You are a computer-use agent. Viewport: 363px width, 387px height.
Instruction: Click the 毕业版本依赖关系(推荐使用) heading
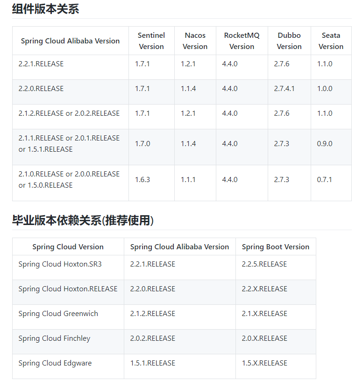click(x=83, y=220)
